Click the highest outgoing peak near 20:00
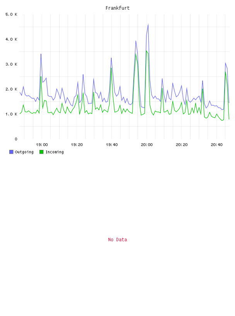Image resolution: width=235 pixels, height=316 pixels. (148, 24)
